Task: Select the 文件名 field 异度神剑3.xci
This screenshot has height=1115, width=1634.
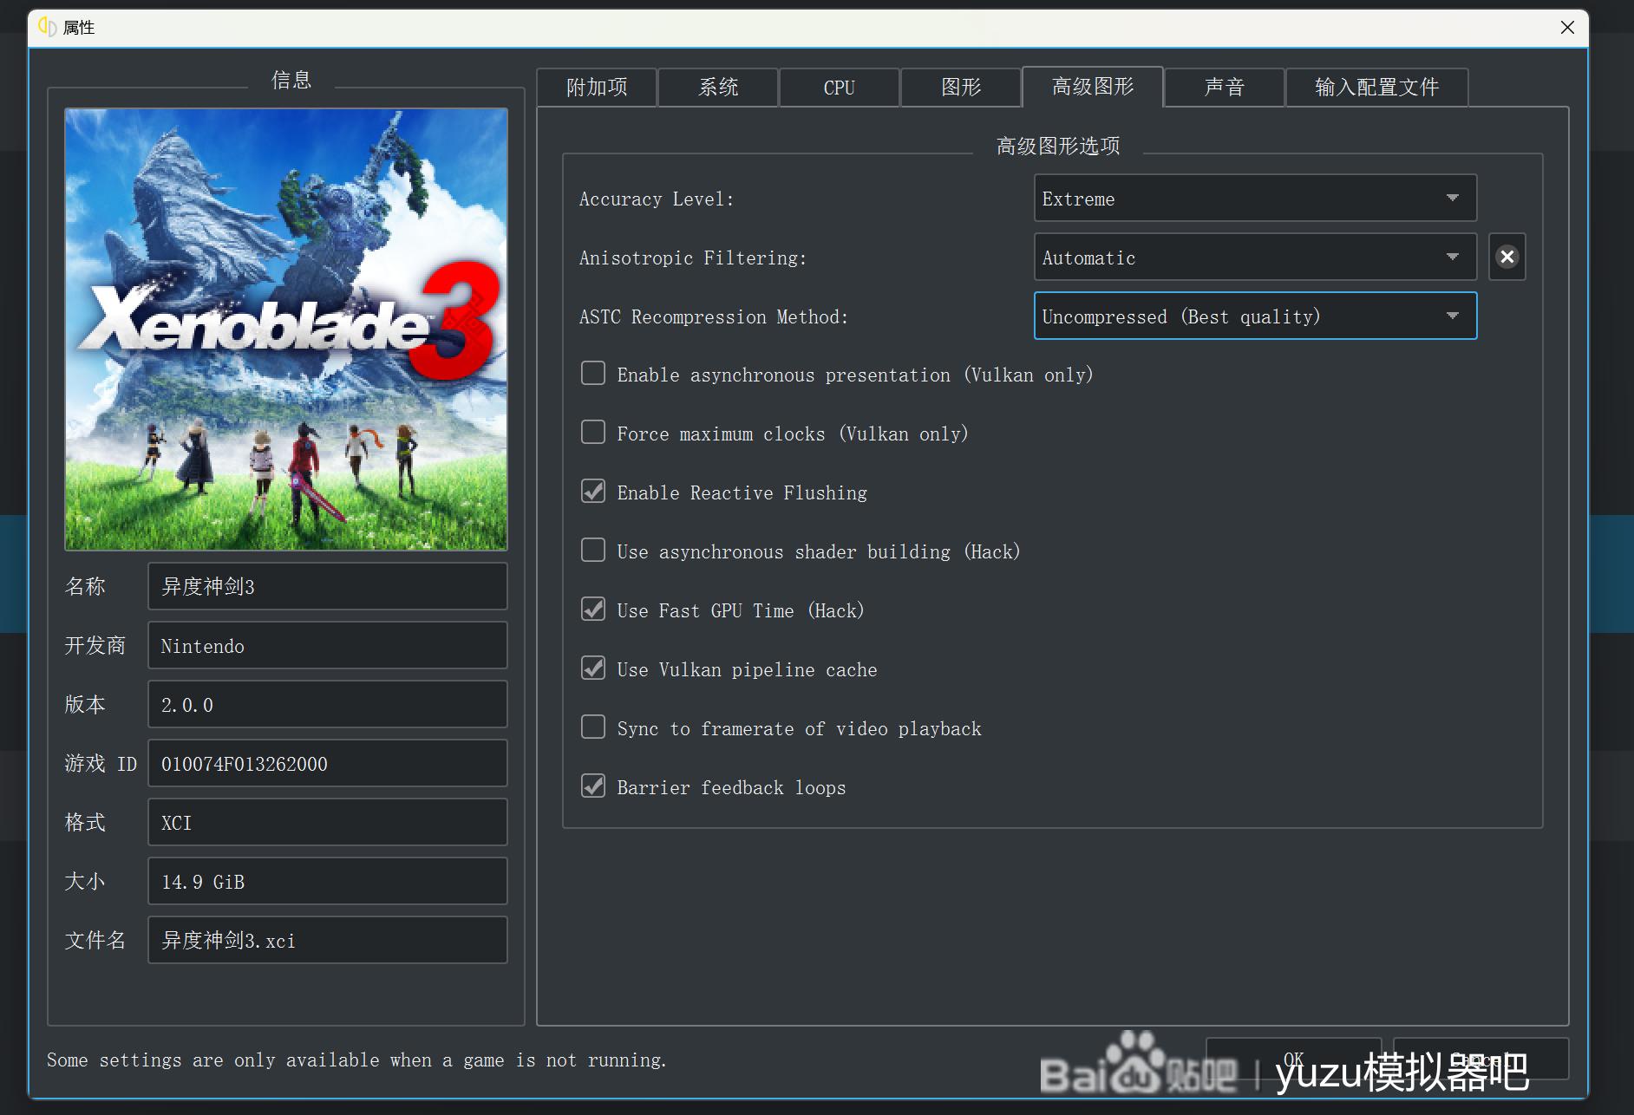Action: 328,940
